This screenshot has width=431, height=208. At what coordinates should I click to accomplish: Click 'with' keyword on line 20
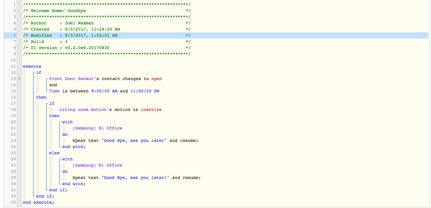(67, 122)
